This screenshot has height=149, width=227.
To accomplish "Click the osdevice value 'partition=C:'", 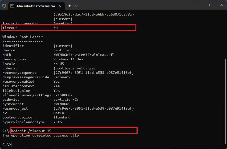I will click(66, 100).
